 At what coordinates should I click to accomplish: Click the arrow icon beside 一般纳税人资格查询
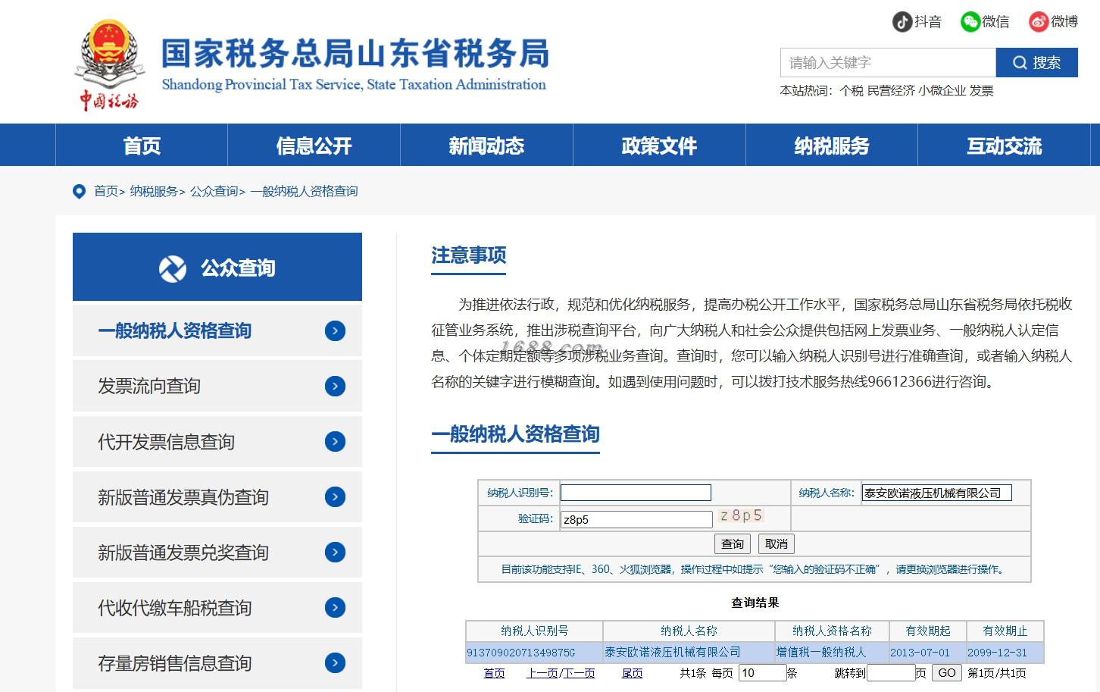pos(335,330)
